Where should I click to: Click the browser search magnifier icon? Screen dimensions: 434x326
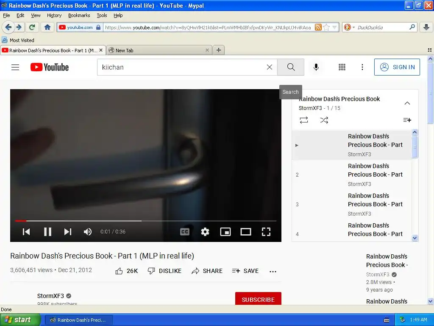pos(412,27)
